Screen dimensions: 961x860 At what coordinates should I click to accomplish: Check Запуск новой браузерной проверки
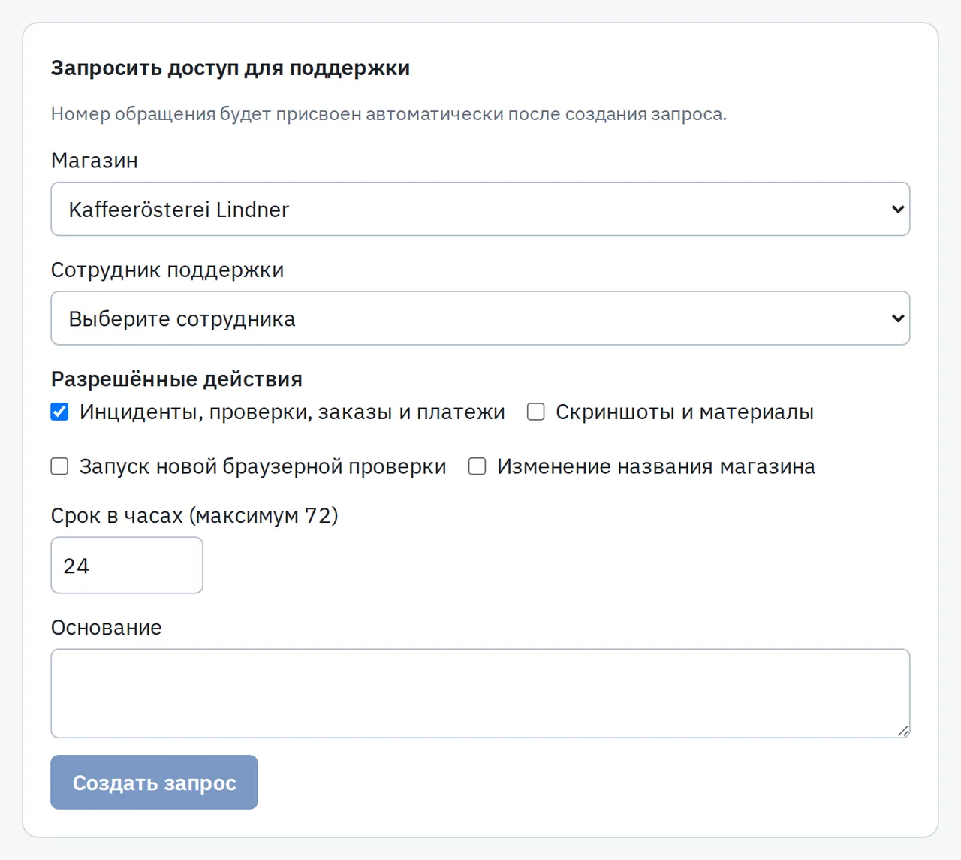click(x=59, y=466)
